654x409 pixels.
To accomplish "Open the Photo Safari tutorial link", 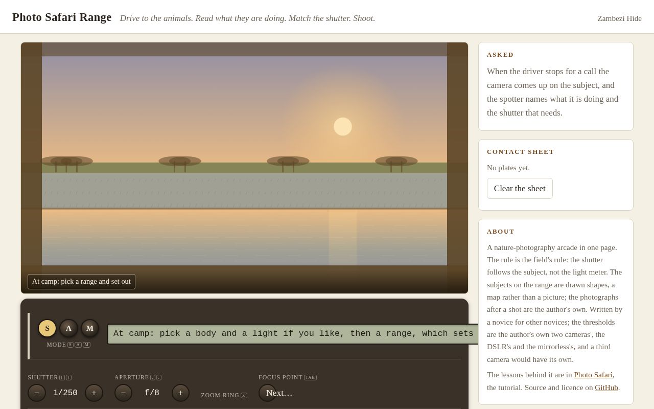I will [x=593, y=375].
